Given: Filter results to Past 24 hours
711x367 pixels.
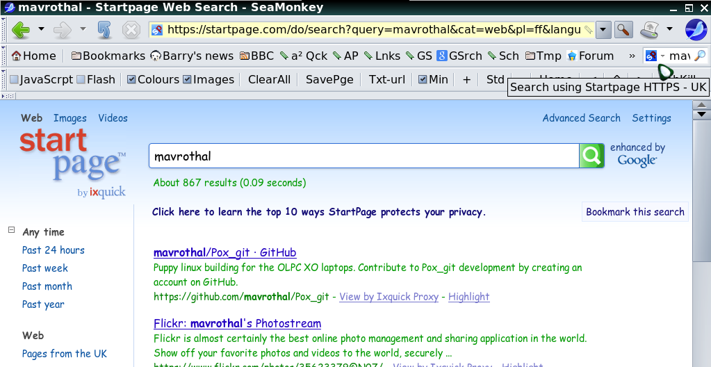Looking at the screenshot, I should (x=53, y=250).
